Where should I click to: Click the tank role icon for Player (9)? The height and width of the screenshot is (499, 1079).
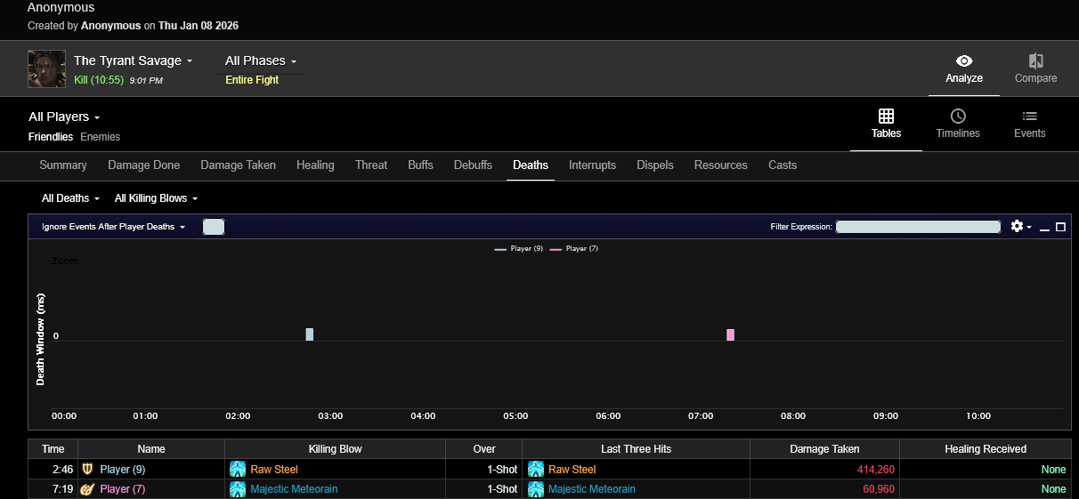[87, 469]
